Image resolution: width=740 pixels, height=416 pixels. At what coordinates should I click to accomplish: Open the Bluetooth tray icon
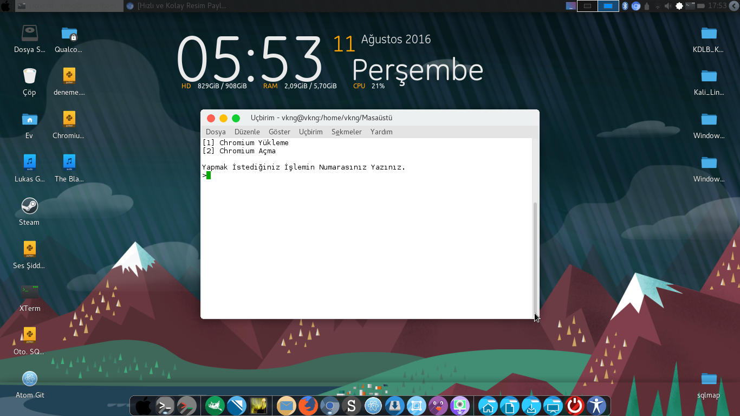click(625, 6)
